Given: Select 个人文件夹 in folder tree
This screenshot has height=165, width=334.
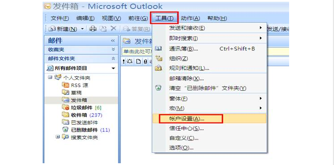Looking at the screenshot, I should click(x=76, y=78).
